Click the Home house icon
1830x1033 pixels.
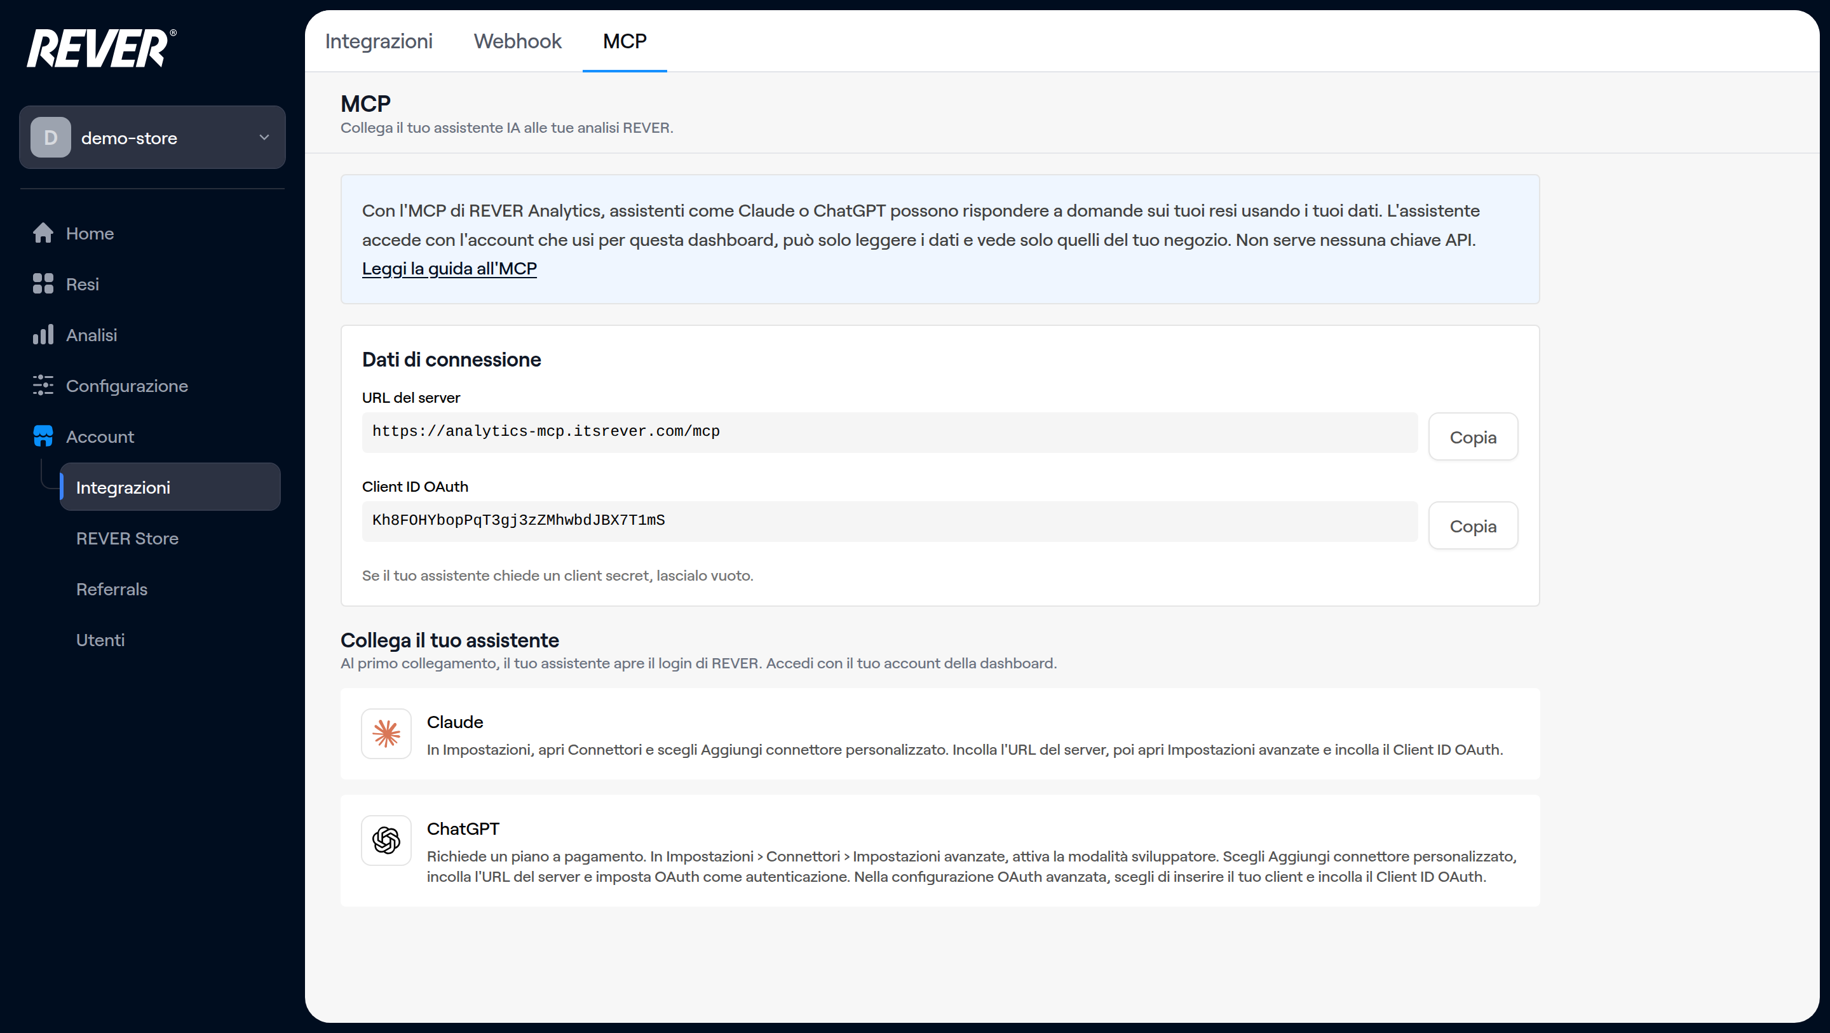click(43, 233)
